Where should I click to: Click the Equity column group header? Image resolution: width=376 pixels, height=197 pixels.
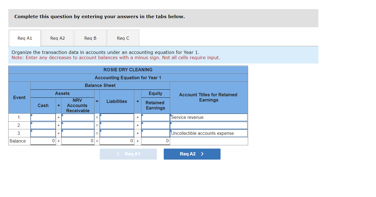pyautogui.click(x=155, y=94)
